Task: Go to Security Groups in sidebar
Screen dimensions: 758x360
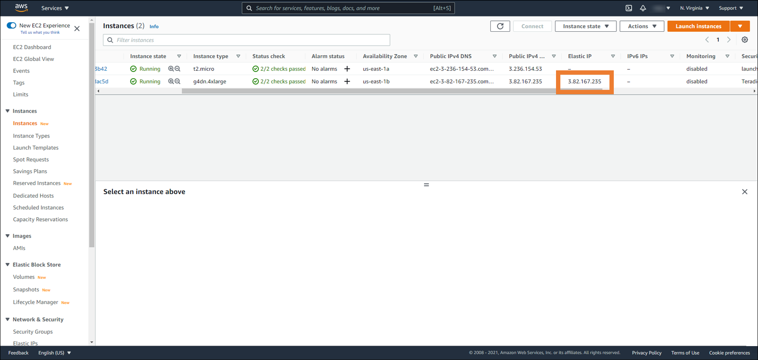Action: 33,331
